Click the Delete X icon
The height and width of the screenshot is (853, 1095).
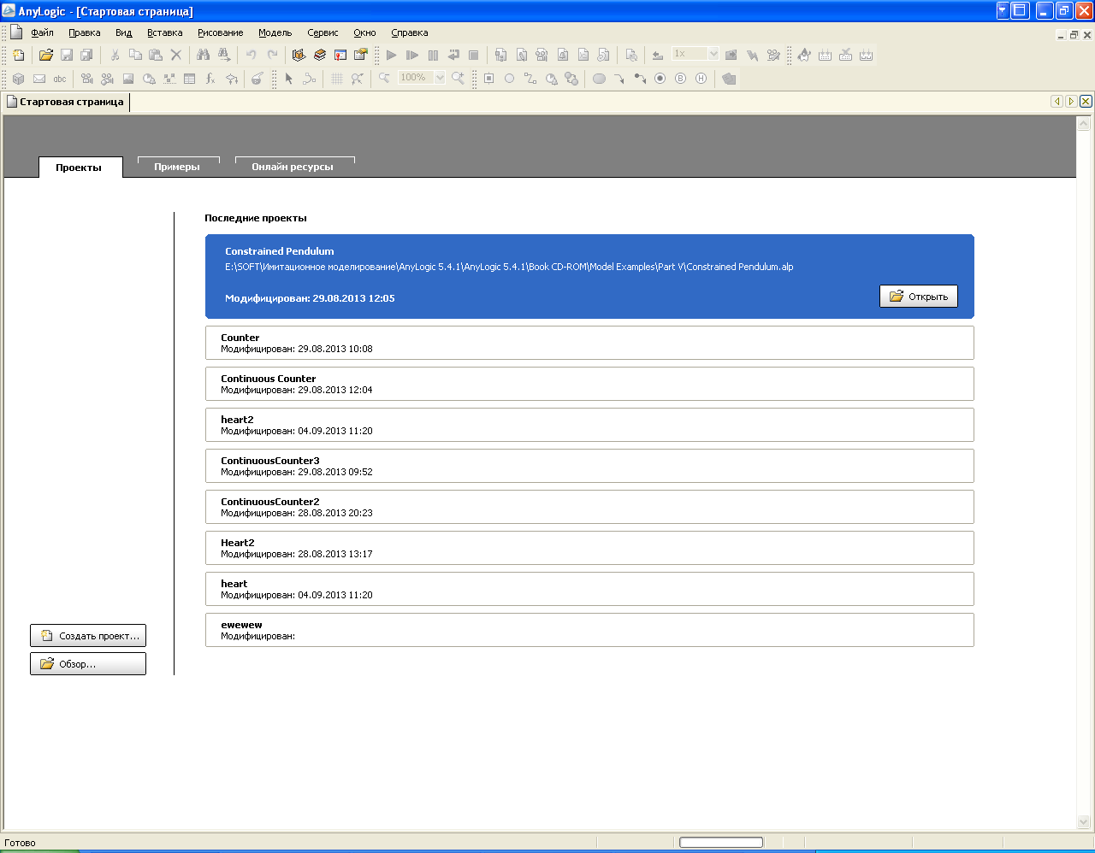176,55
